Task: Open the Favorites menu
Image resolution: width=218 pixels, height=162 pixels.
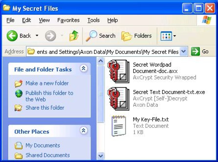Action: pos(69,20)
